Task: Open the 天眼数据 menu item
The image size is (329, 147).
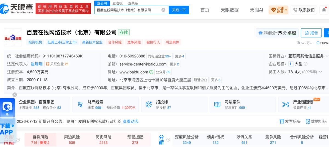Action: (x=230, y=10)
